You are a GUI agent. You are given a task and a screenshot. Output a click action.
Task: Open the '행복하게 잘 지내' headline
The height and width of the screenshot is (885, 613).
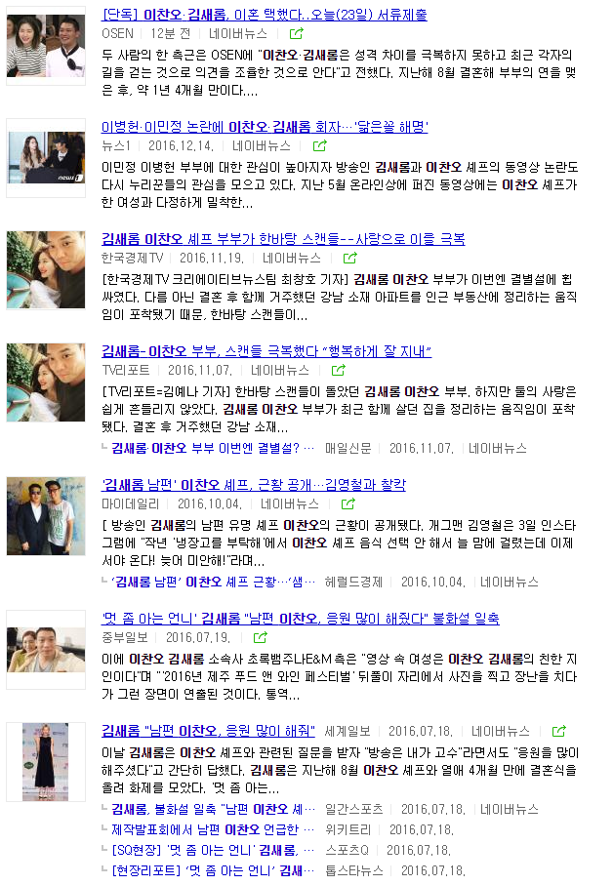[x=266, y=351]
